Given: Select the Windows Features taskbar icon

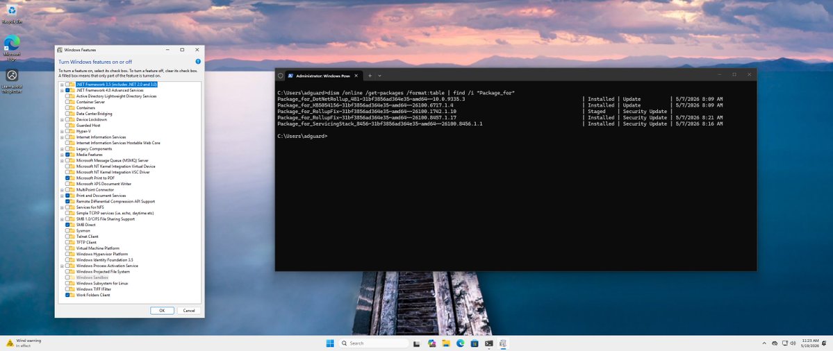Looking at the screenshot, I should coord(502,343).
